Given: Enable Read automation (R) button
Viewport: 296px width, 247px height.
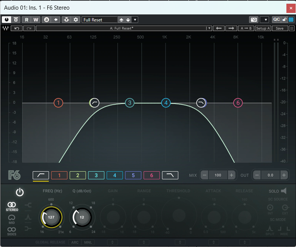Looking at the screenshot, I should (x=27, y=20).
